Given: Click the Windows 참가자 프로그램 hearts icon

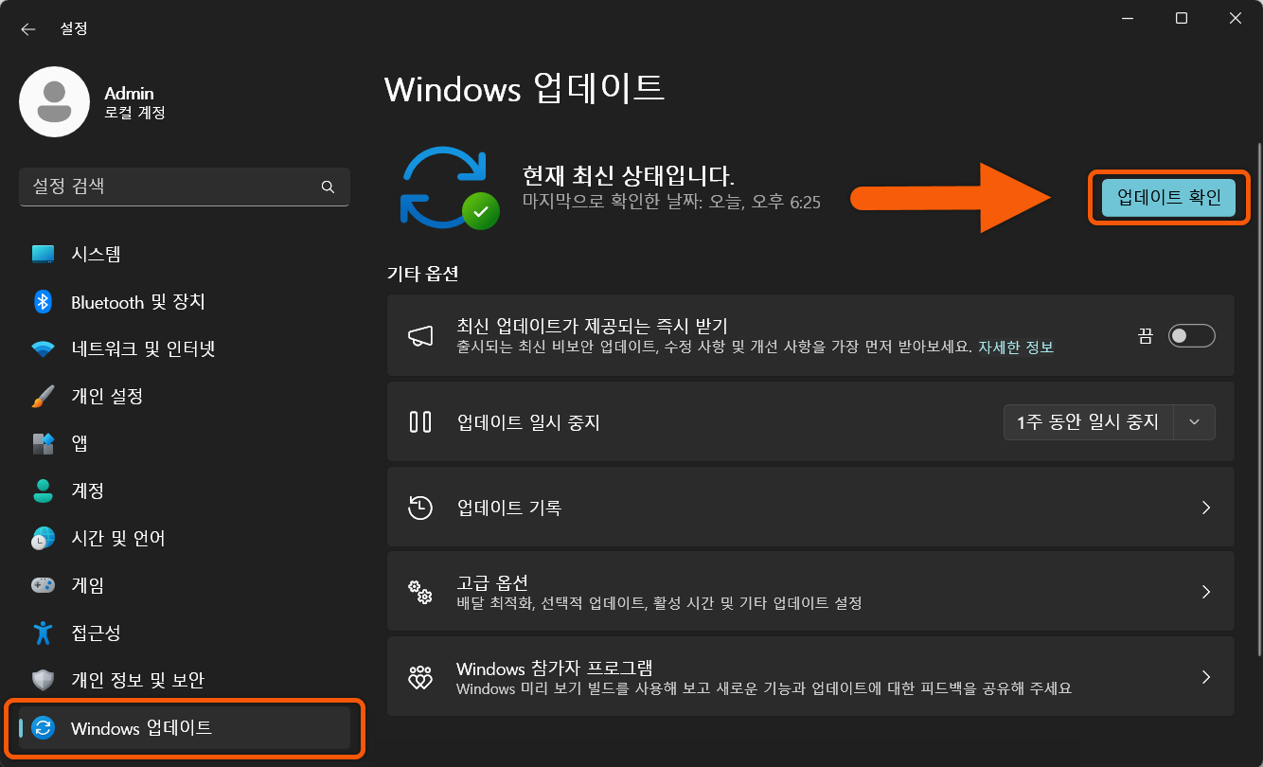Looking at the screenshot, I should coord(420,677).
